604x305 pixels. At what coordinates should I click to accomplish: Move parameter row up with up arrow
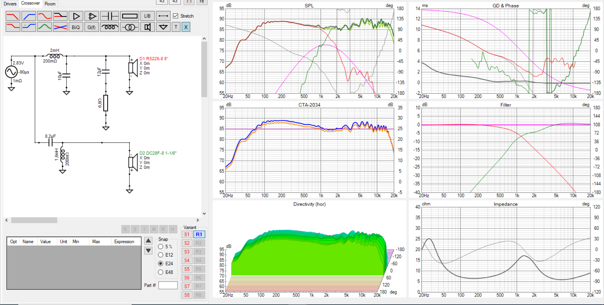pyautogui.click(x=148, y=241)
